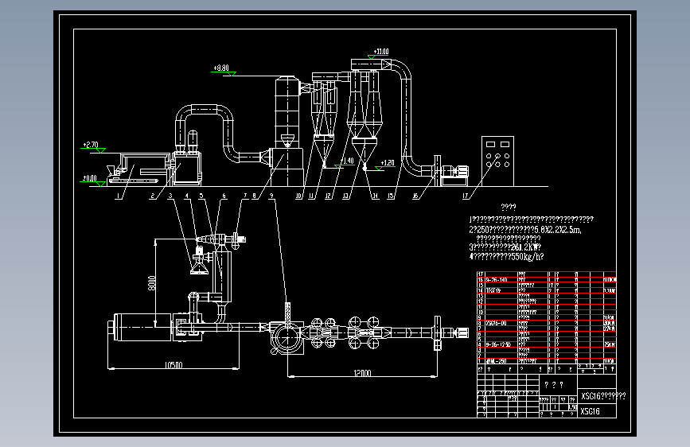Click the ±0.00 ground level label

tap(89, 178)
